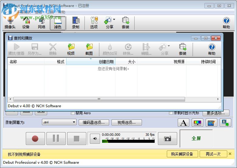Open Encoder Options (编码器选项...) button
The width and height of the screenshot is (237, 168).
tap(94, 122)
